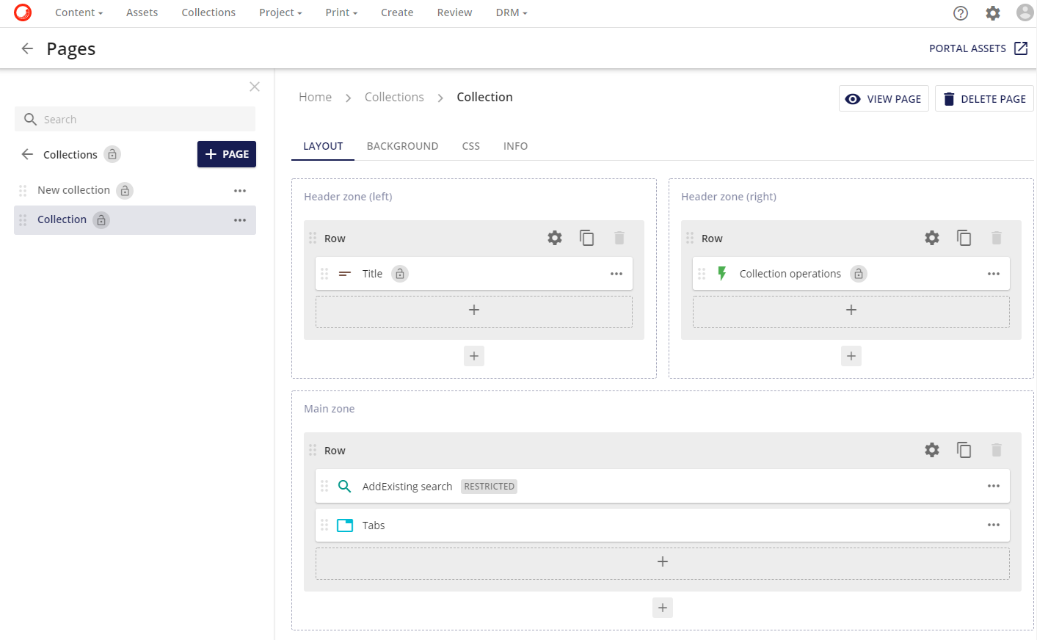
Task: Toggle the lock beside New collection
Action: point(125,190)
